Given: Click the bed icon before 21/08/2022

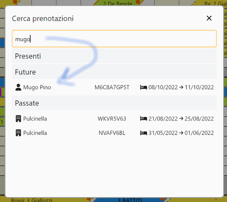Looking at the screenshot, I should pos(143,119).
